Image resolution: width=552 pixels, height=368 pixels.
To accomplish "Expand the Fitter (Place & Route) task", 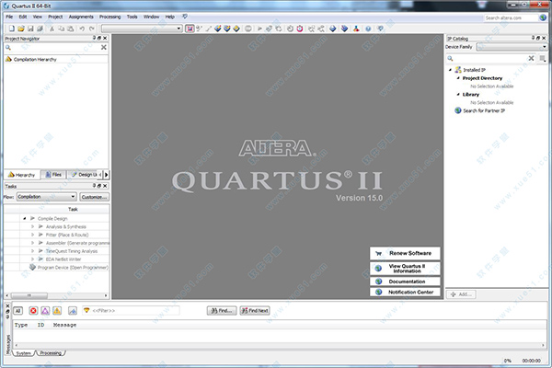I will click(32, 235).
